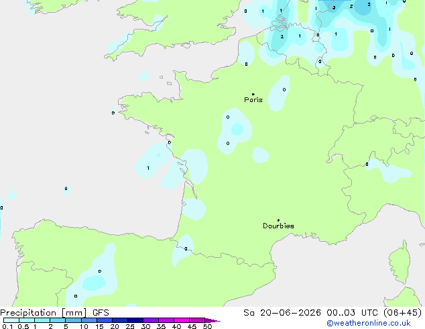Image resolution: width=425 pixels, height=329 pixels.
Task: Click the legend arrow tip above 50
Action: (x=213, y=321)
